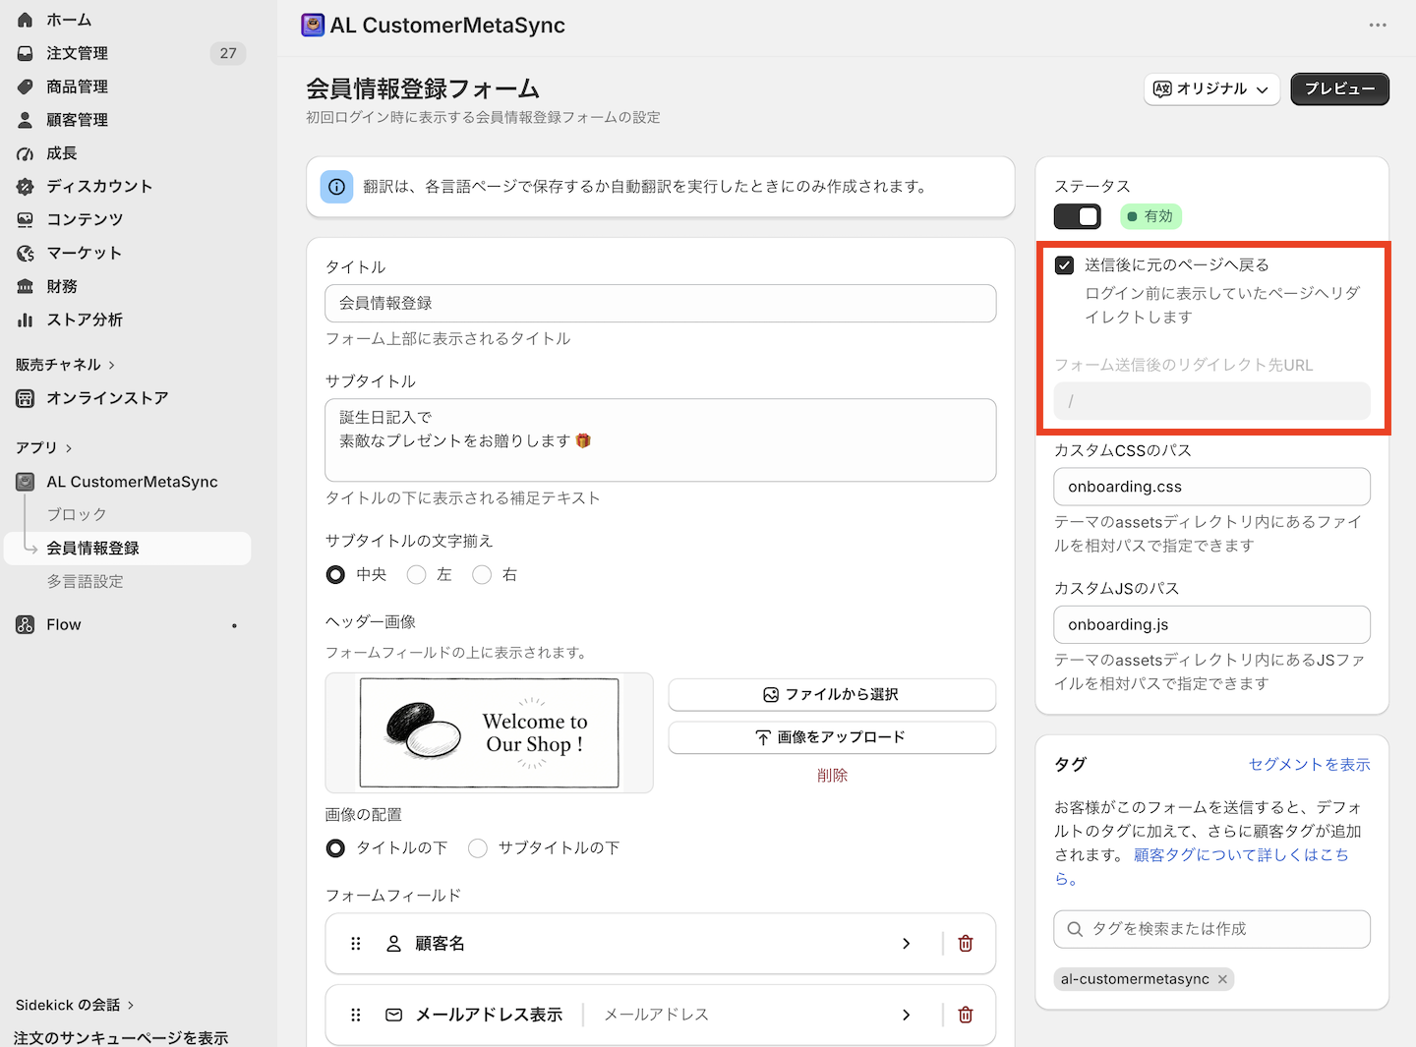Go to ブロック sub-item
Viewport: 1416px width, 1047px height.
pyautogui.click(x=77, y=515)
